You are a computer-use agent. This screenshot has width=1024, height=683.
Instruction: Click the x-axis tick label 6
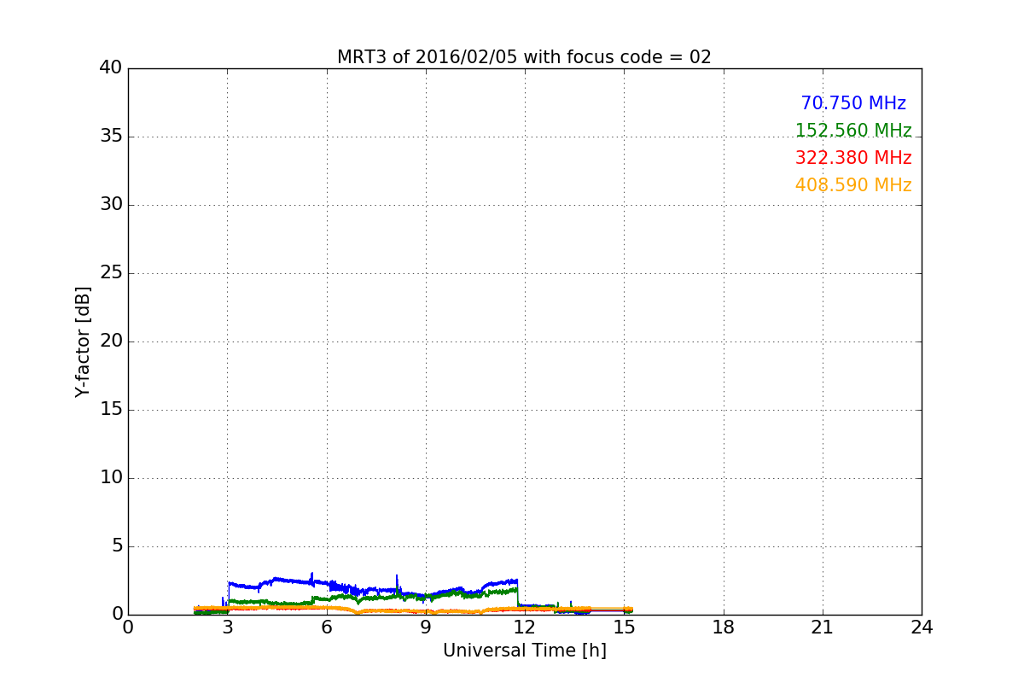327,628
